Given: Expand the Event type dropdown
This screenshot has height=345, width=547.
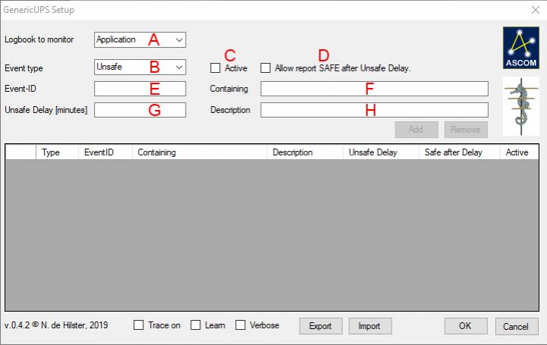Looking at the screenshot, I should (x=140, y=67).
